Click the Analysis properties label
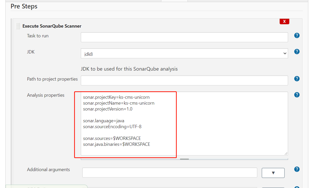The width and height of the screenshot is (325, 188). click(46, 95)
